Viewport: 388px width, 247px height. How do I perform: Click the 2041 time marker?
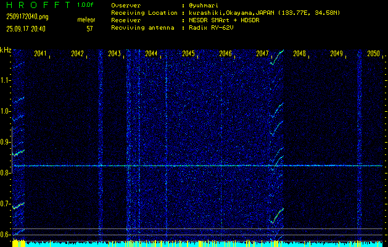click(x=40, y=54)
